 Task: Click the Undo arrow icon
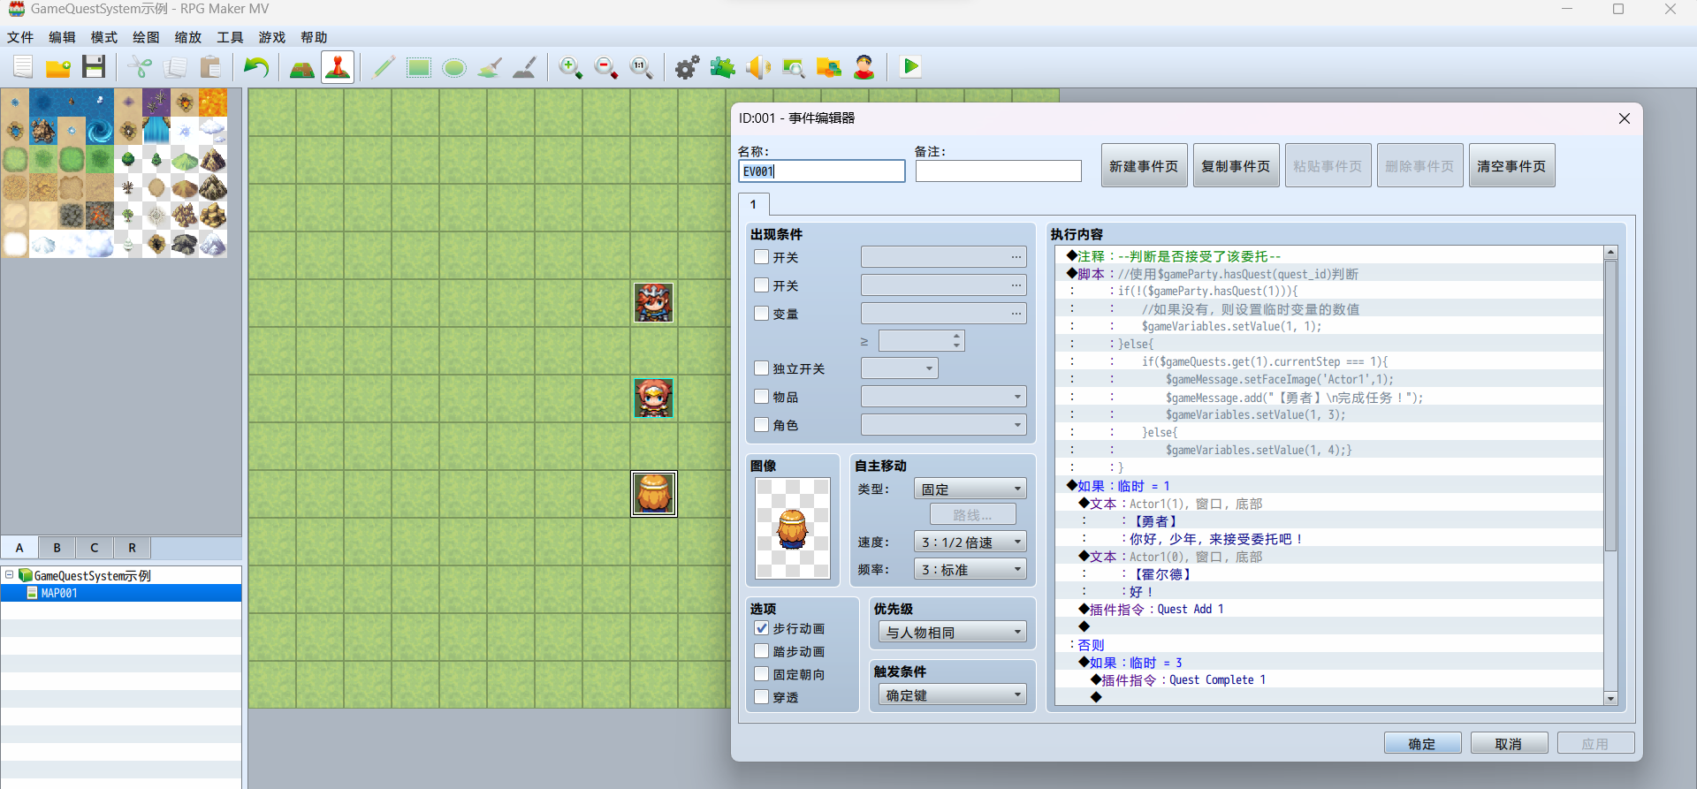pyautogui.click(x=256, y=67)
